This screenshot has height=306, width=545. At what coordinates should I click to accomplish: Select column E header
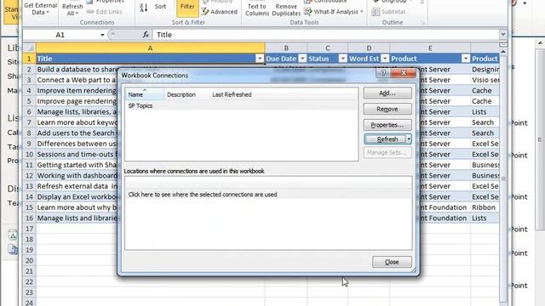coord(430,48)
